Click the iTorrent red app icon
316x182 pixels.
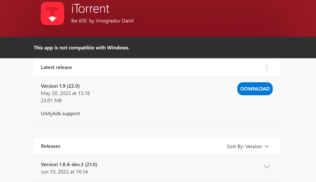point(52,13)
